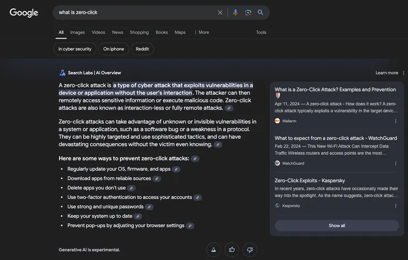The height and width of the screenshot is (260, 408).
Task: Expand the More search categories menu
Action: [202, 32]
